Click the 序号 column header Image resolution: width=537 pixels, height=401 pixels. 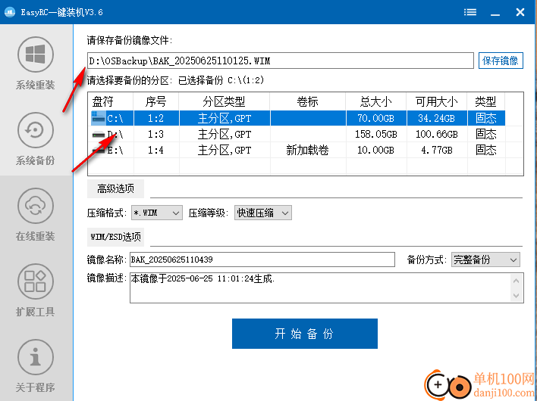coord(156,101)
